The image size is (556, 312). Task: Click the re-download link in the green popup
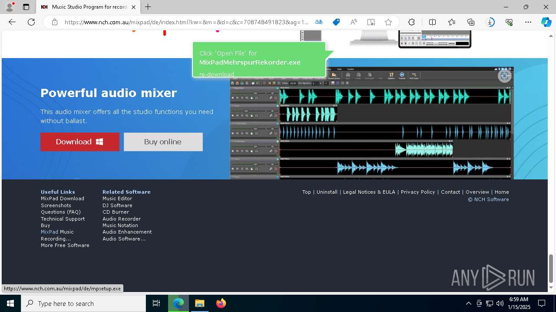[217, 74]
